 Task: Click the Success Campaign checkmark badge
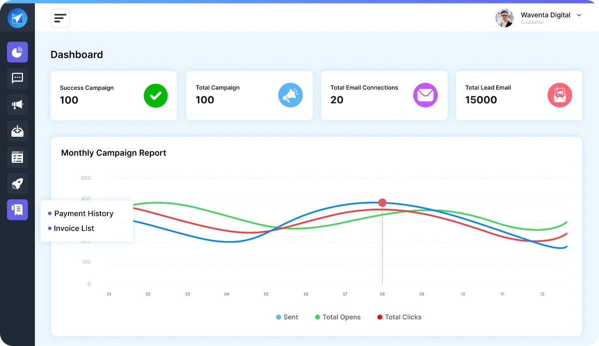point(155,95)
